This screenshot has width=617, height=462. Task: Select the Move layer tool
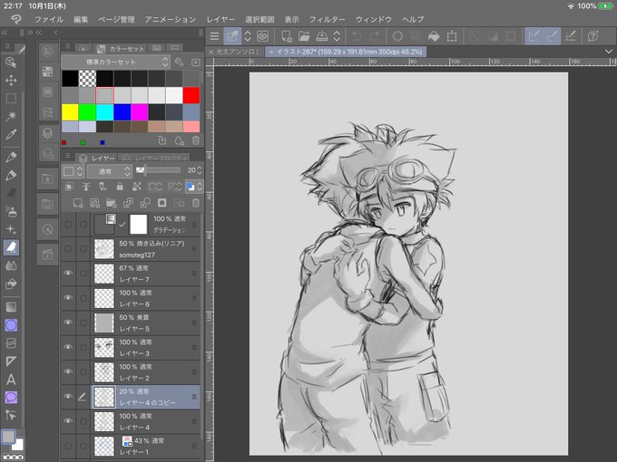click(x=11, y=81)
